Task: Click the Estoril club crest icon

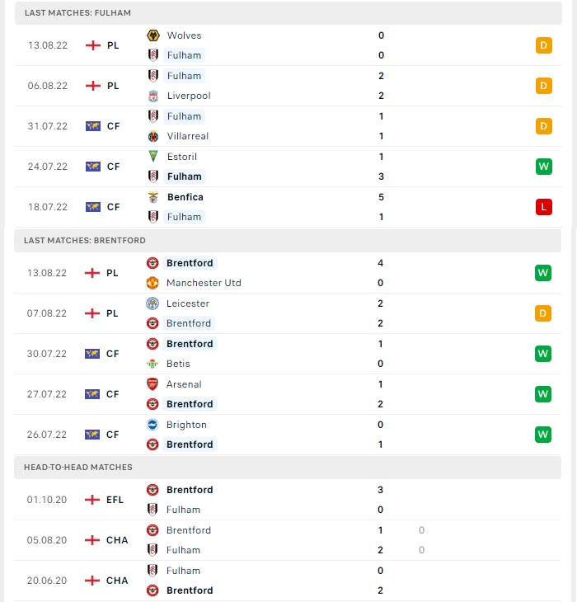Action: 153,156
